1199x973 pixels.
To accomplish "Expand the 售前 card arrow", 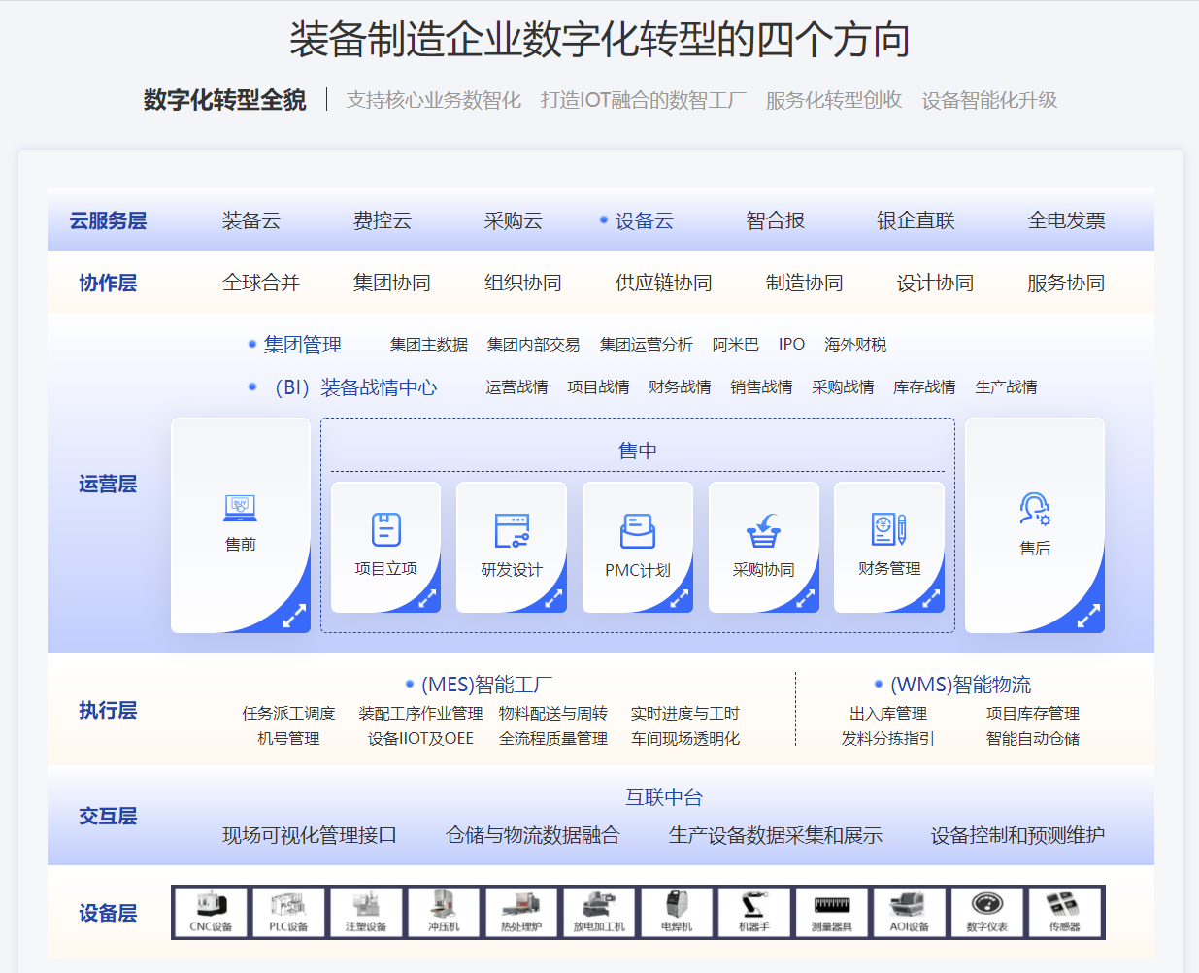I will pos(294,616).
